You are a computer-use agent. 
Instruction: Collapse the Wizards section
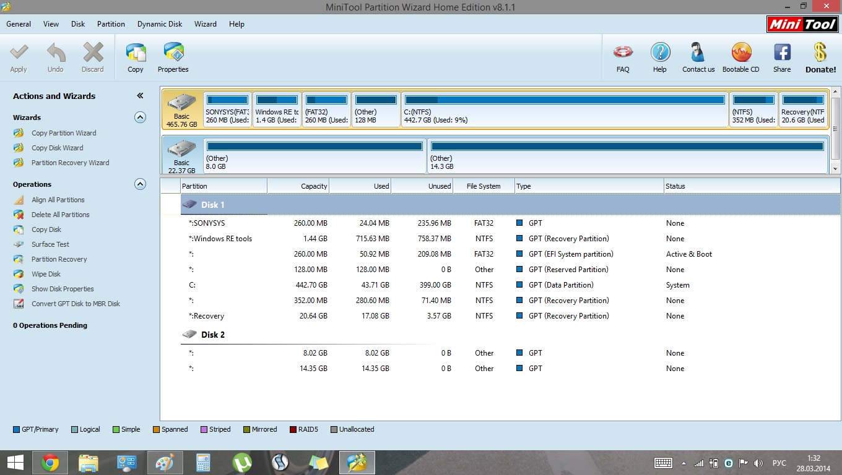coord(140,118)
